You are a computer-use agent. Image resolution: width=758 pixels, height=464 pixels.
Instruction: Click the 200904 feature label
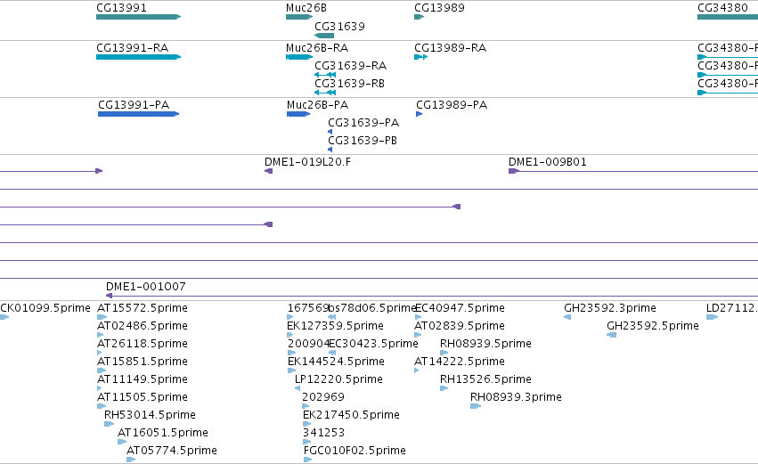coord(308,344)
